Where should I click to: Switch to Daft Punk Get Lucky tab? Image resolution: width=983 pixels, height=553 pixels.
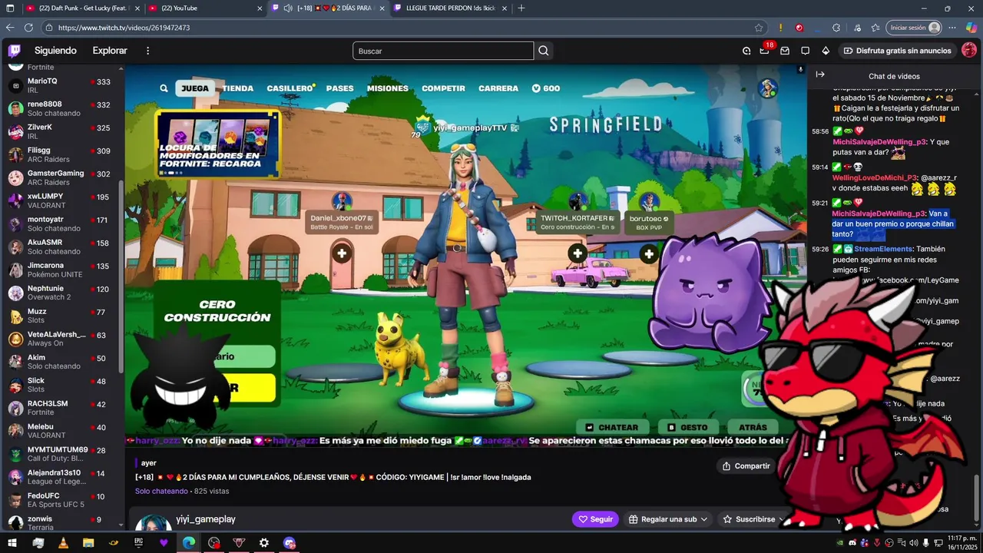pos(81,8)
